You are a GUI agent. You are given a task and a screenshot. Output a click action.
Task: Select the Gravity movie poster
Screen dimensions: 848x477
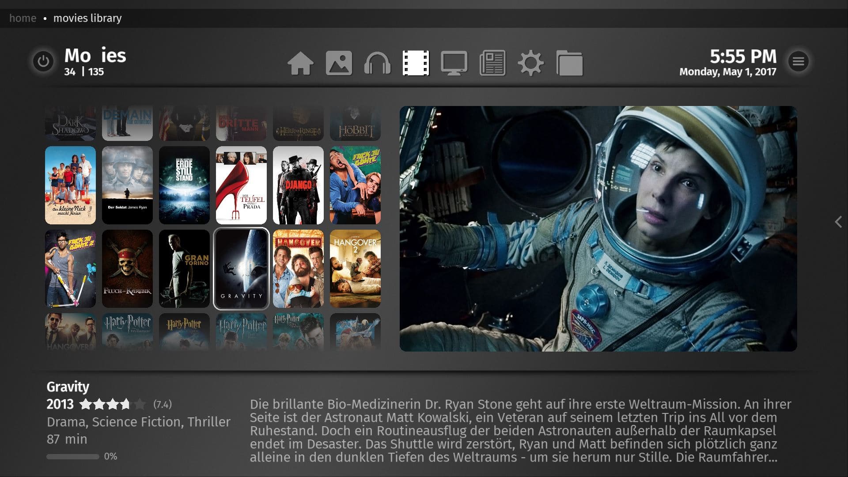pyautogui.click(x=241, y=269)
